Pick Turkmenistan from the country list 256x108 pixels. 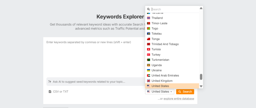point(172,60)
